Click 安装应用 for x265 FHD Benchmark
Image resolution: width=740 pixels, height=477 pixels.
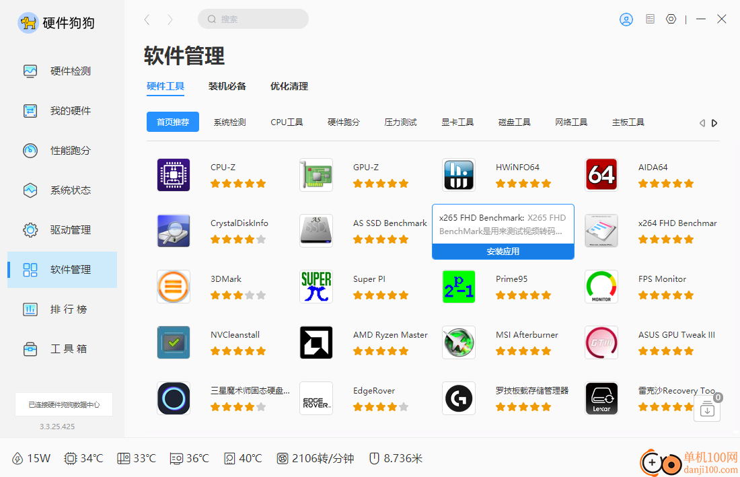(x=503, y=252)
